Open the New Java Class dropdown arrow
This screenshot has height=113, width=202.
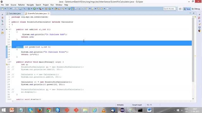click(x=52, y=9)
